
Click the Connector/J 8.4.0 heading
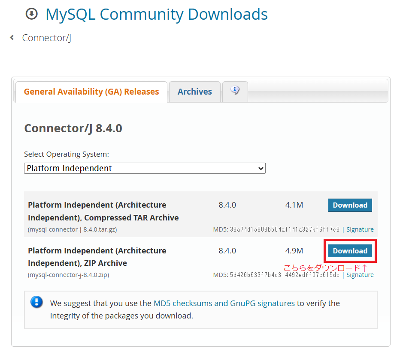click(x=73, y=128)
